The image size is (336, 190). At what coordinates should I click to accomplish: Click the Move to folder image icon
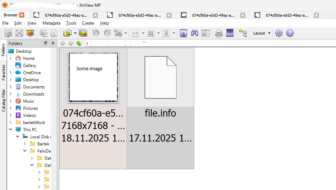pos(83,33)
